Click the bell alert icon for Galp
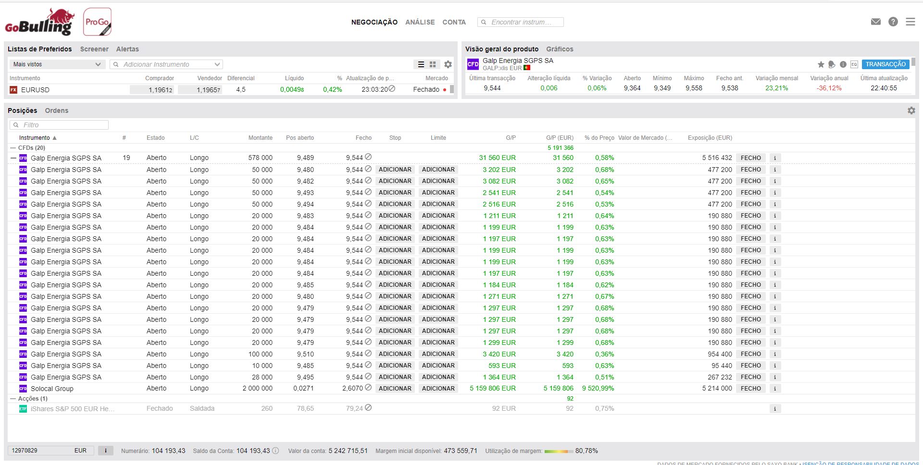The image size is (923, 465). point(832,64)
